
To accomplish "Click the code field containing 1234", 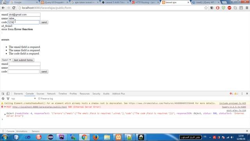I will pos(23,22).
